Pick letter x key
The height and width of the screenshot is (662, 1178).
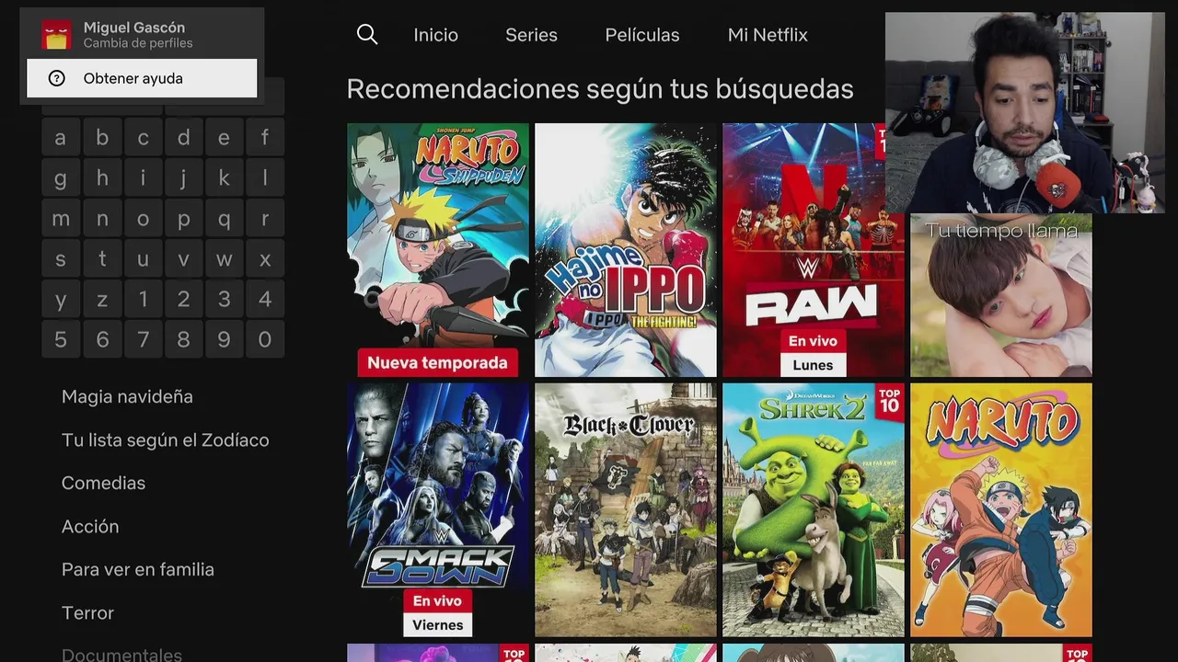(265, 259)
